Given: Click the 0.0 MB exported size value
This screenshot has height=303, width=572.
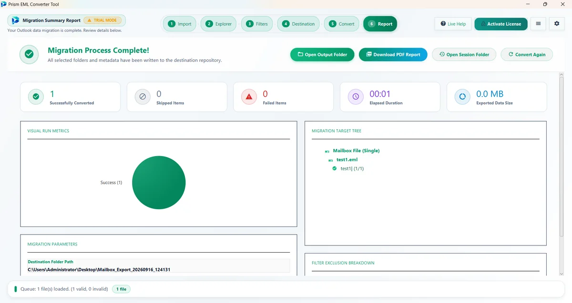Looking at the screenshot, I should (490, 94).
